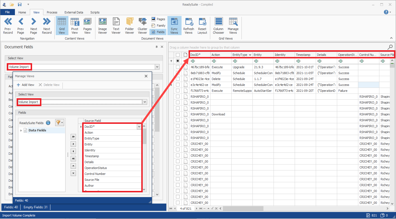This screenshot has height=219, width=396.
Task: Close the Document Fields panel
Action: point(162,47)
